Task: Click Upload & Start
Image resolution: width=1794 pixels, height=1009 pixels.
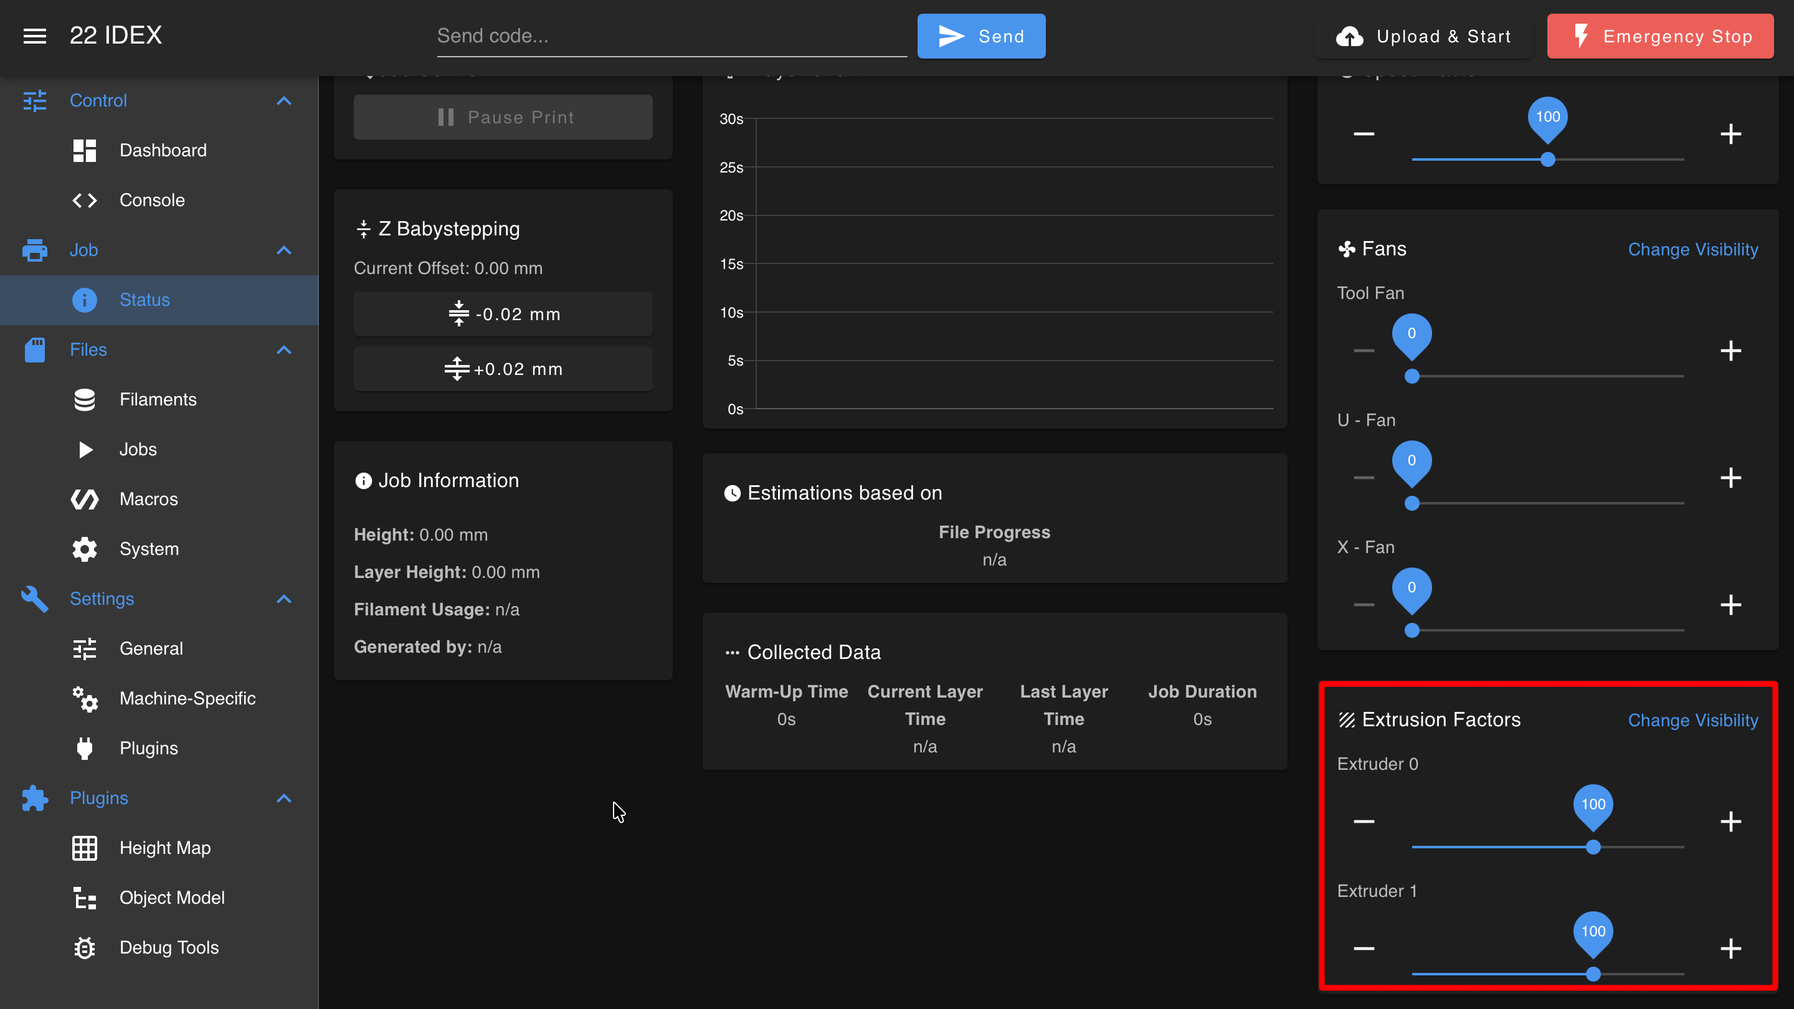Action: pyautogui.click(x=1423, y=36)
